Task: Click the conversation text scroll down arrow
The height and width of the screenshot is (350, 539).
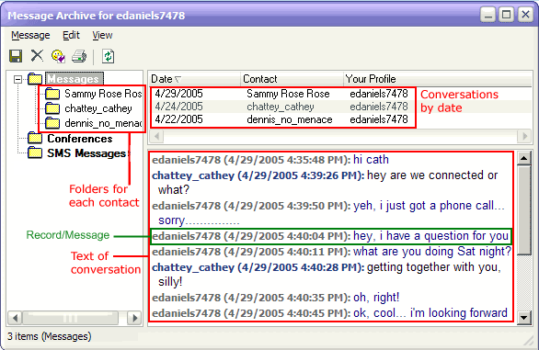Action: (x=524, y=317)
